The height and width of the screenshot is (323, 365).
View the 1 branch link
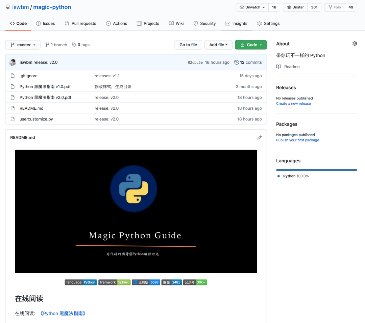coord(56,45)
